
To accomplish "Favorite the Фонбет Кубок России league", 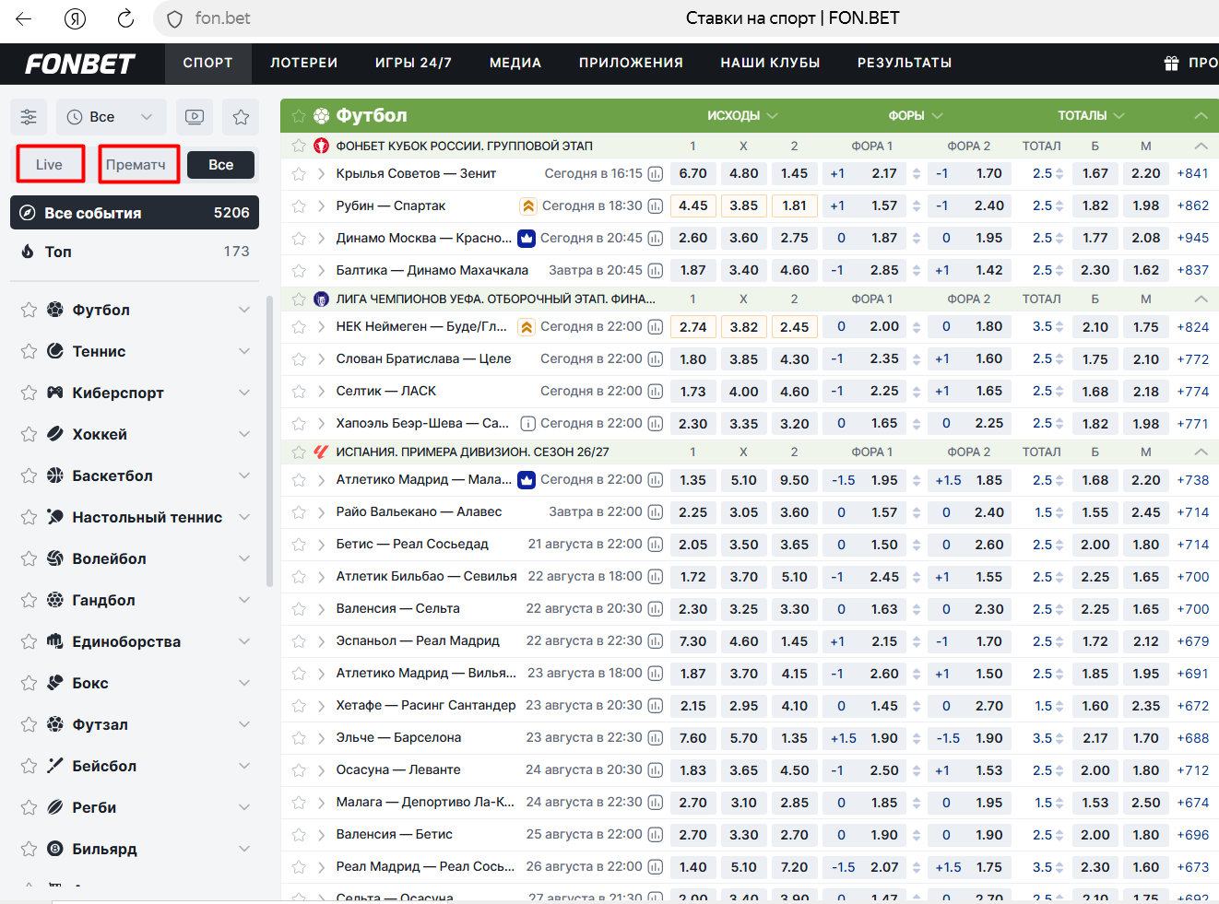I will 299,146.
